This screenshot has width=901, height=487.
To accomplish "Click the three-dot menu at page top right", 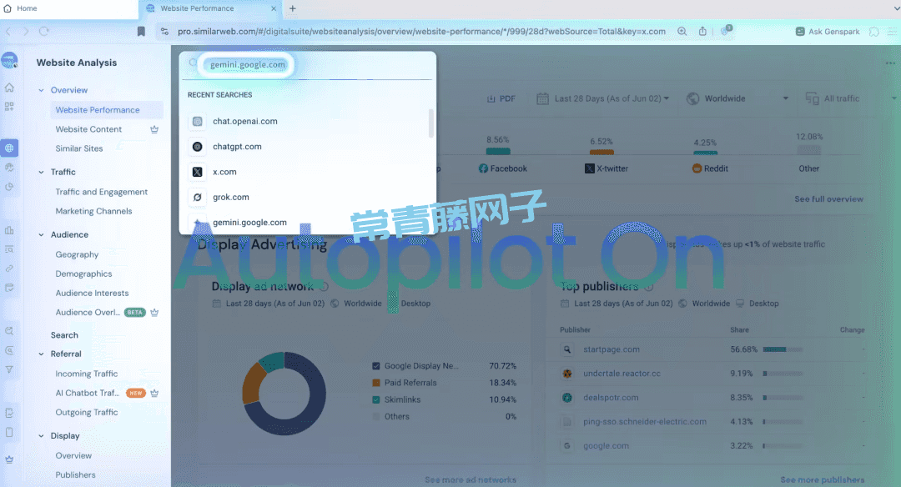I will pos(890,63).
